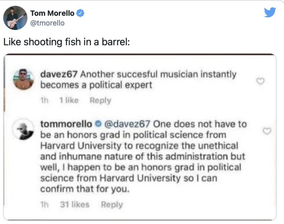This screenshot has width=284, height=224.
Task: View the "31 likes" list
Action: [75, 204]
